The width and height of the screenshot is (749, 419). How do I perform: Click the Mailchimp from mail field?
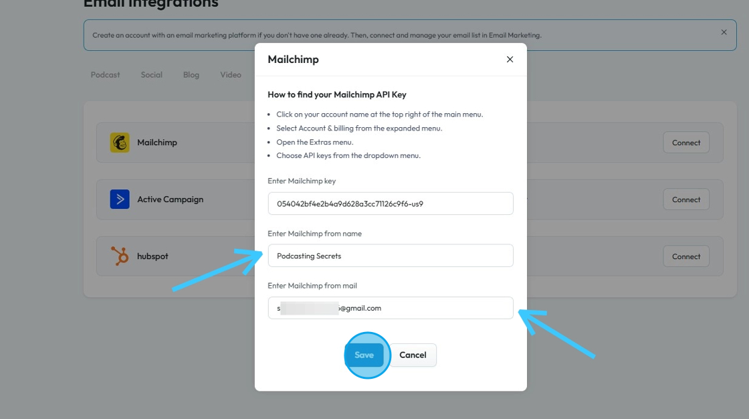[x=391, y=307]
